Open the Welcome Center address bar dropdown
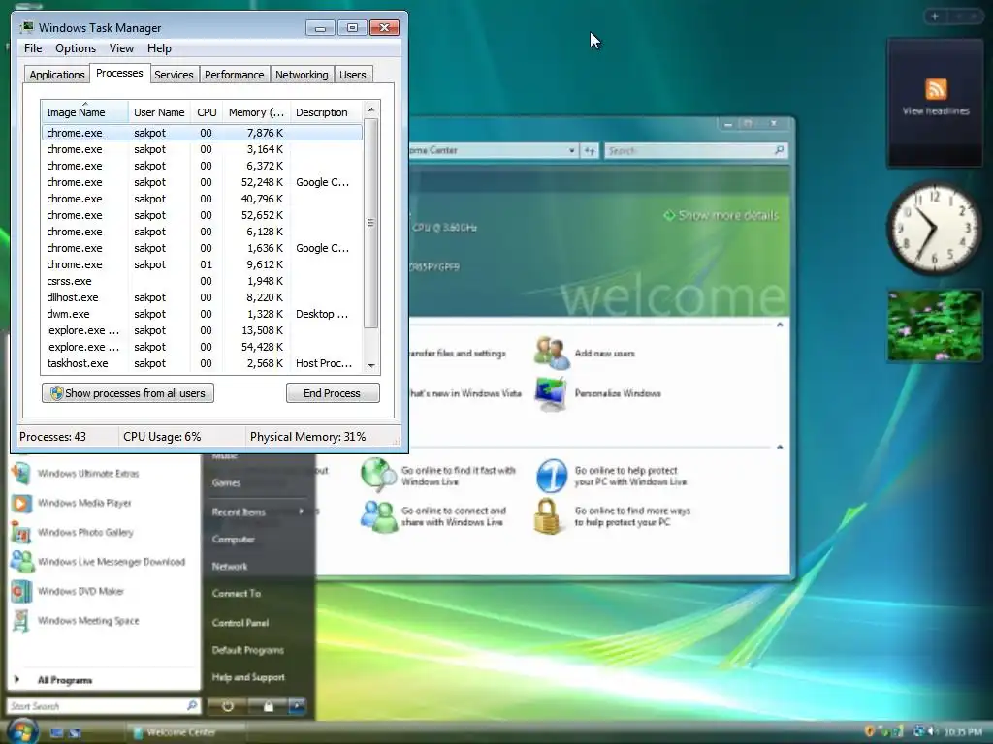The image size is (993, 744). pyautogui.click(x=571, y=150)
